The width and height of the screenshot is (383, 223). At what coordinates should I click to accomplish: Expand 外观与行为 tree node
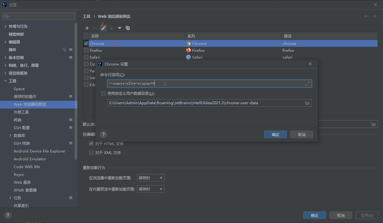tap(5, 26)
